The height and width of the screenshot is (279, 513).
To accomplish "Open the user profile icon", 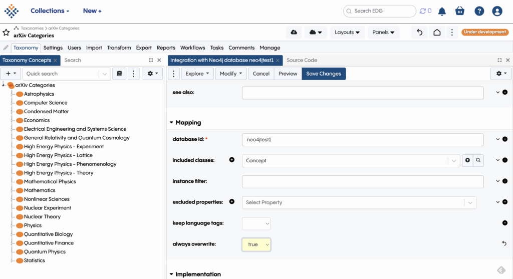I will click(497, 11).
